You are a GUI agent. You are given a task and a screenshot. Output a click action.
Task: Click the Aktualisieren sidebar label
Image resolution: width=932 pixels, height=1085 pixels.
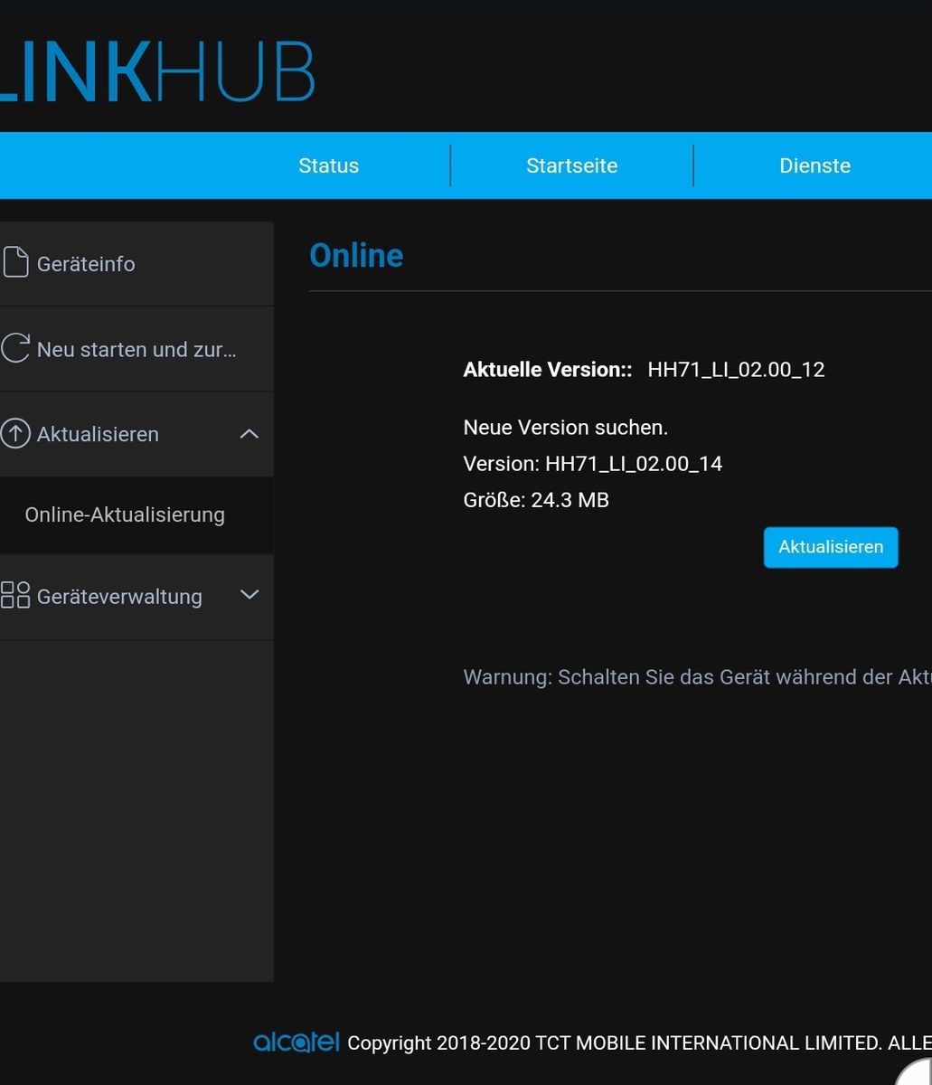click(x=98, y=434)
